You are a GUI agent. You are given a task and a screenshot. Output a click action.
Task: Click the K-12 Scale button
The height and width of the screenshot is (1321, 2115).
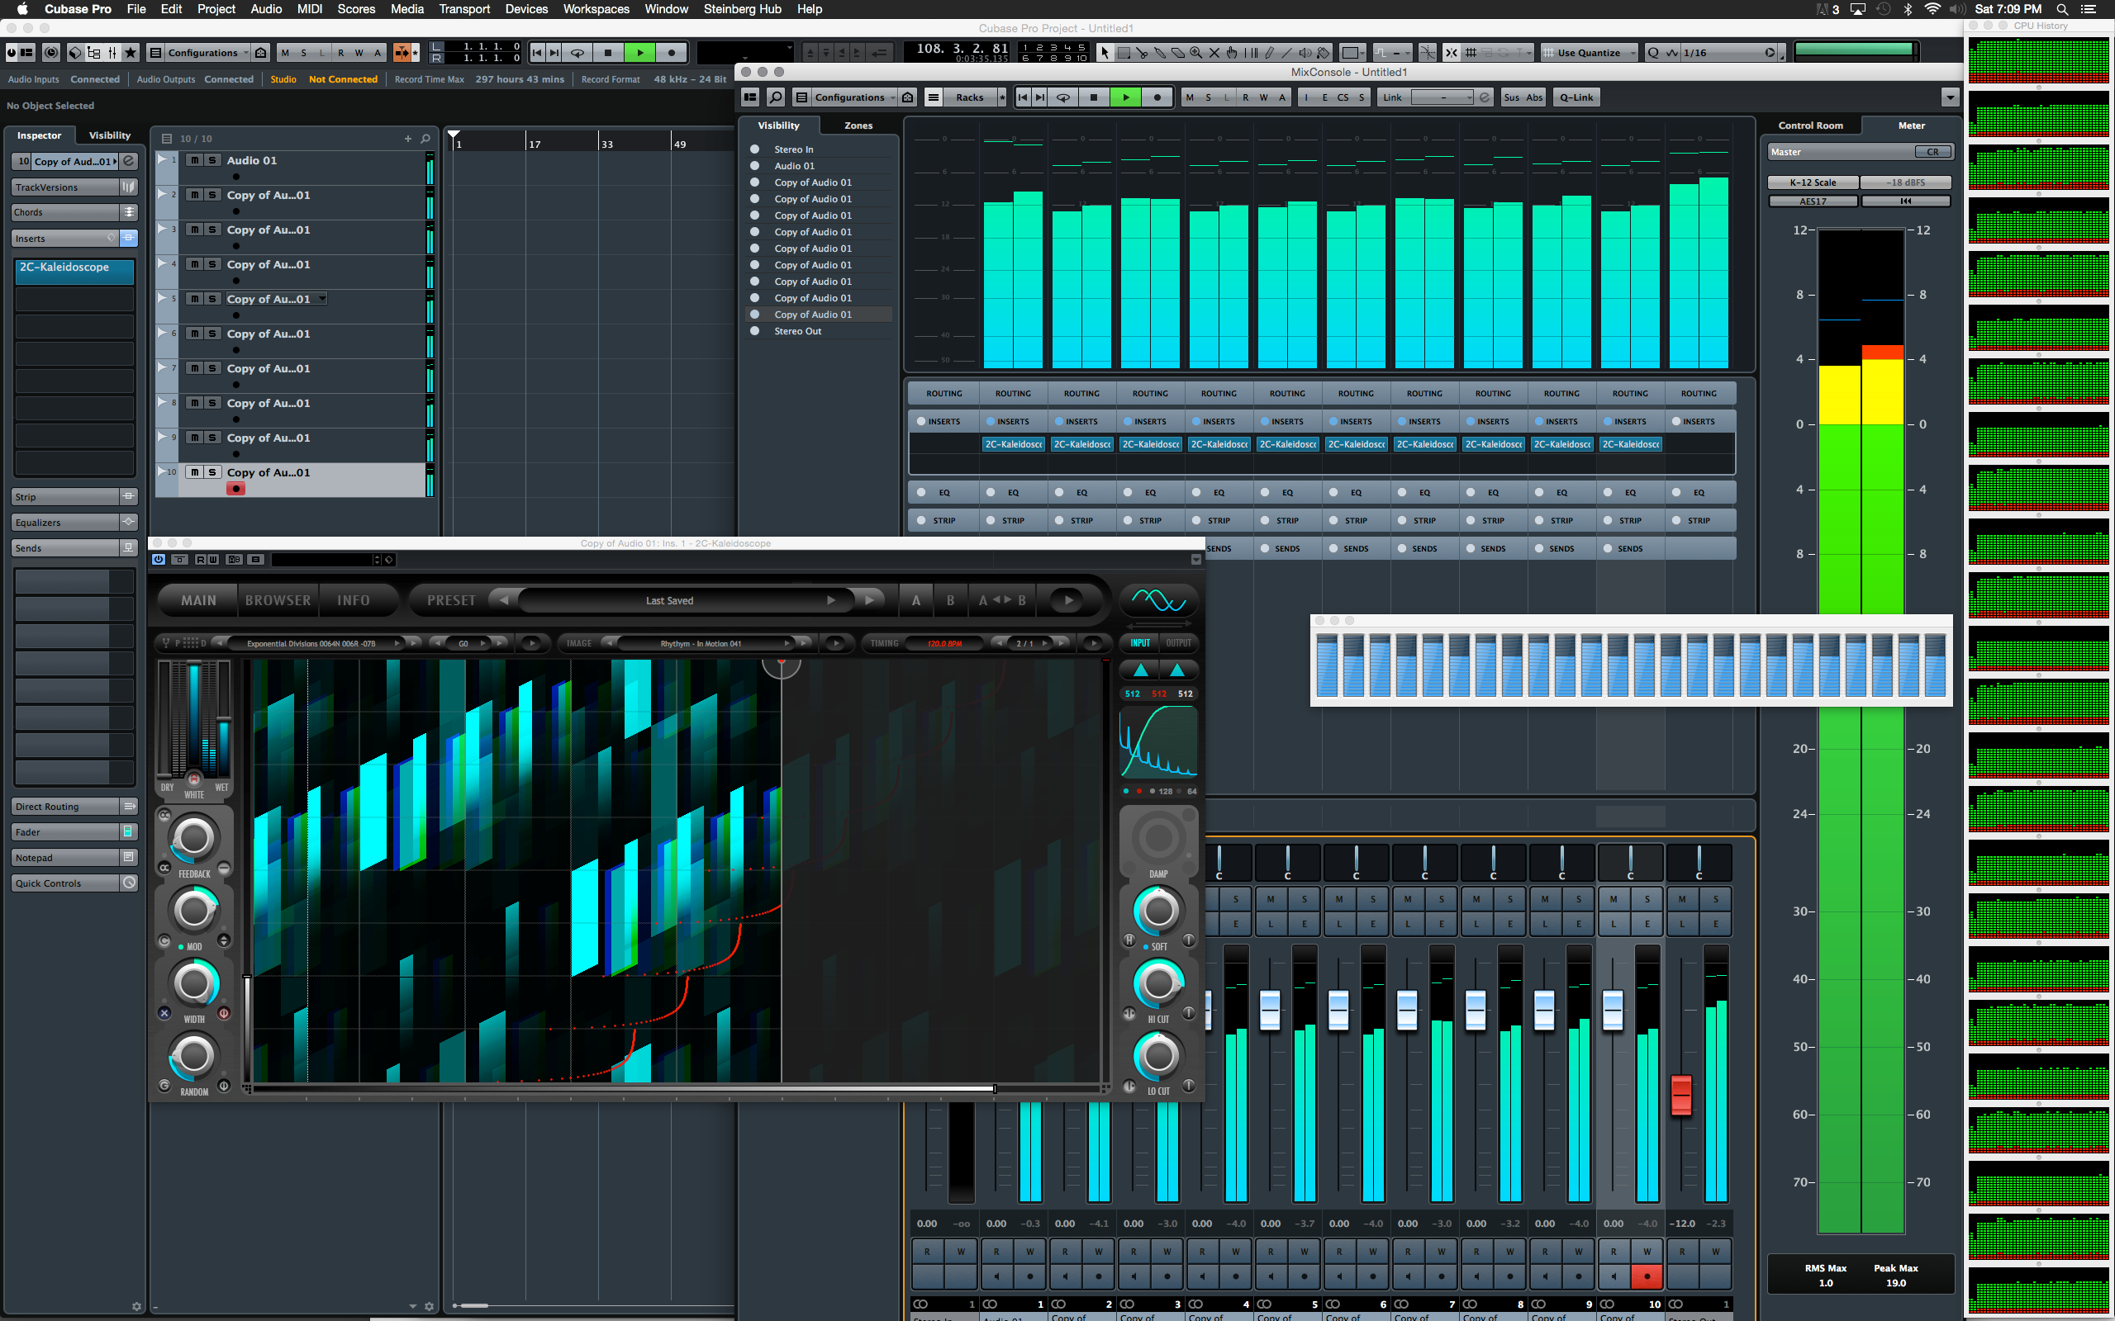point(1813,182)
